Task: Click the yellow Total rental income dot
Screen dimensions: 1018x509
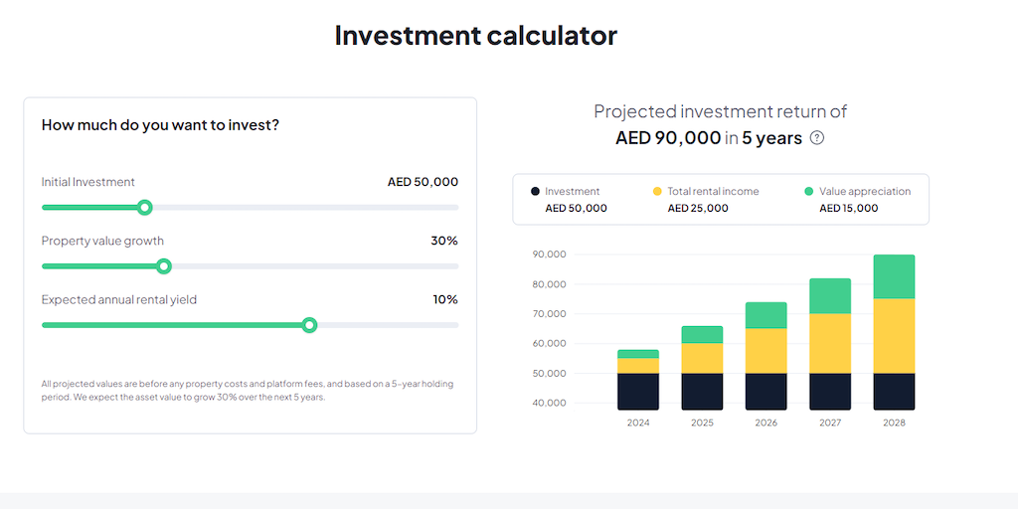Action: [x=657, y=191]
